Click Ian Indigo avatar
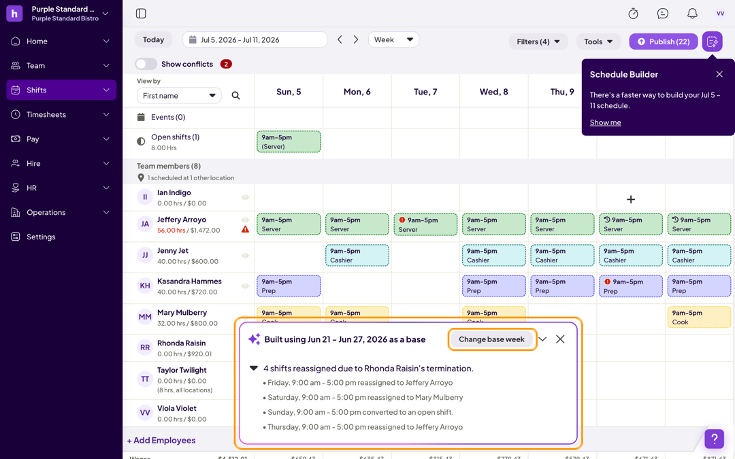The image size is (735, 459). tap(145, 197)
